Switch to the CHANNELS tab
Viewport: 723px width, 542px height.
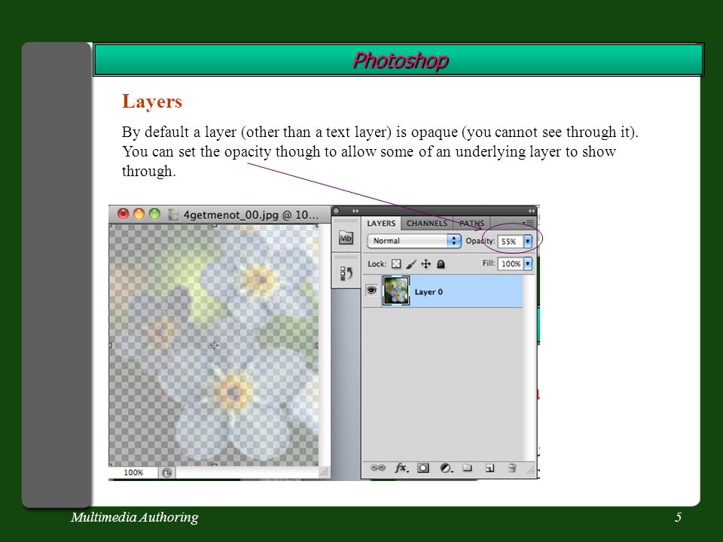[x=426, y=223]
